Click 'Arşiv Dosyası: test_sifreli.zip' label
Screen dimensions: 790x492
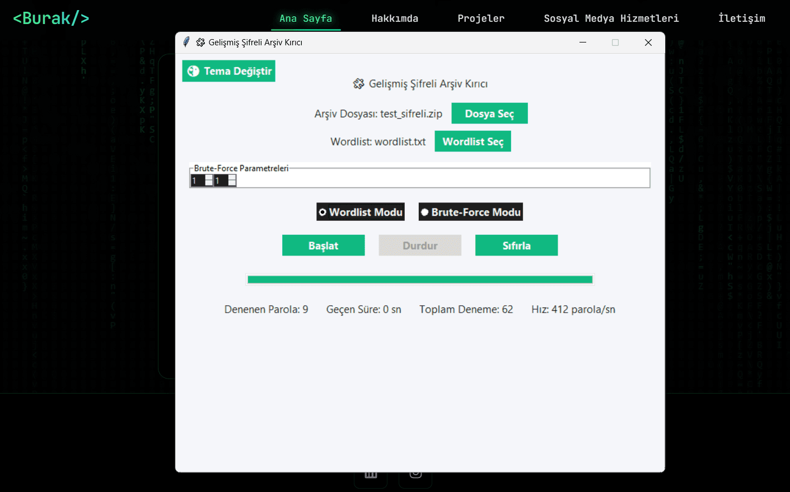378,113
